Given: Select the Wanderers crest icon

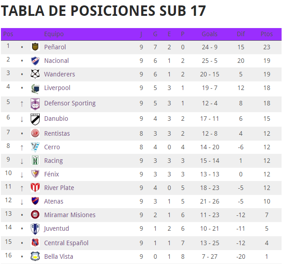Looking at the screenshot, I should pos(35,74).
